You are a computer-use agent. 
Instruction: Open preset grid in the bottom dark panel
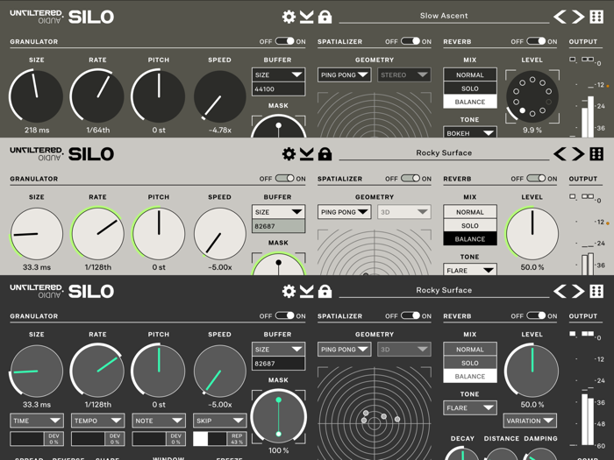[596, 292]
